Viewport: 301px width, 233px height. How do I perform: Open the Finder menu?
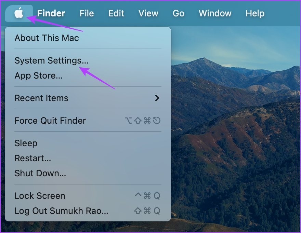(51, 13)
